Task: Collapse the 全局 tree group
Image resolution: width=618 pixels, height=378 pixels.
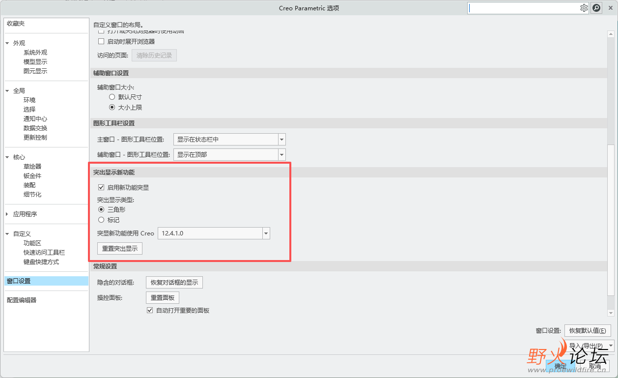Action: tap(7, 91)
